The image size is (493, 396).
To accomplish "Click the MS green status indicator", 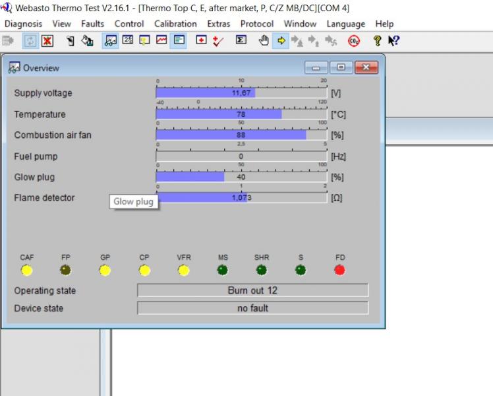I will pos(223,270).
